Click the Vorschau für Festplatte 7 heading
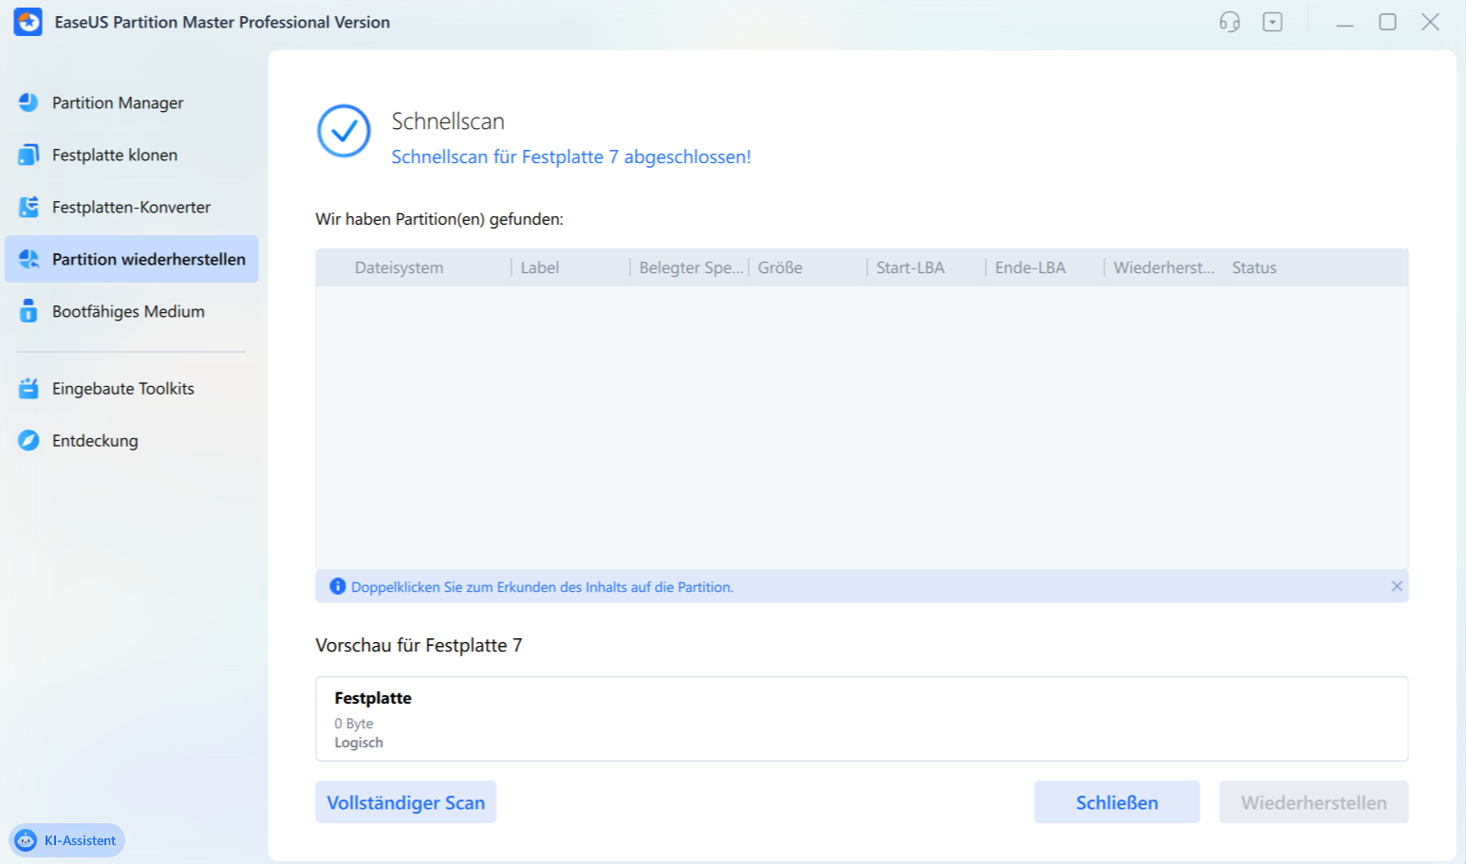 418,645
